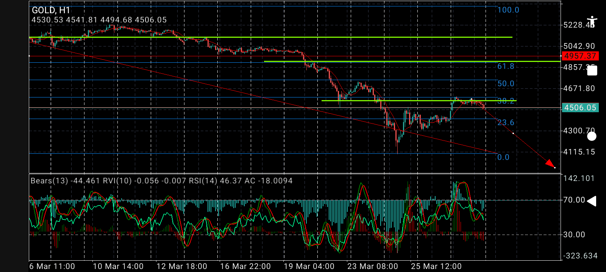Tap the -323.634 indicator axis value

coord(581,256)
